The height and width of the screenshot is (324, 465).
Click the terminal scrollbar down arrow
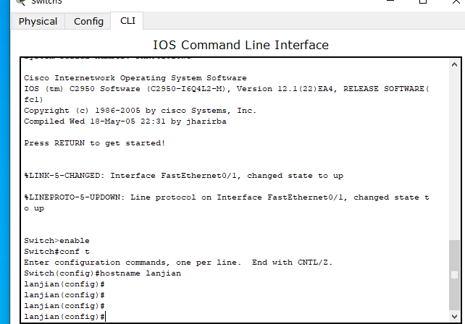454,316
